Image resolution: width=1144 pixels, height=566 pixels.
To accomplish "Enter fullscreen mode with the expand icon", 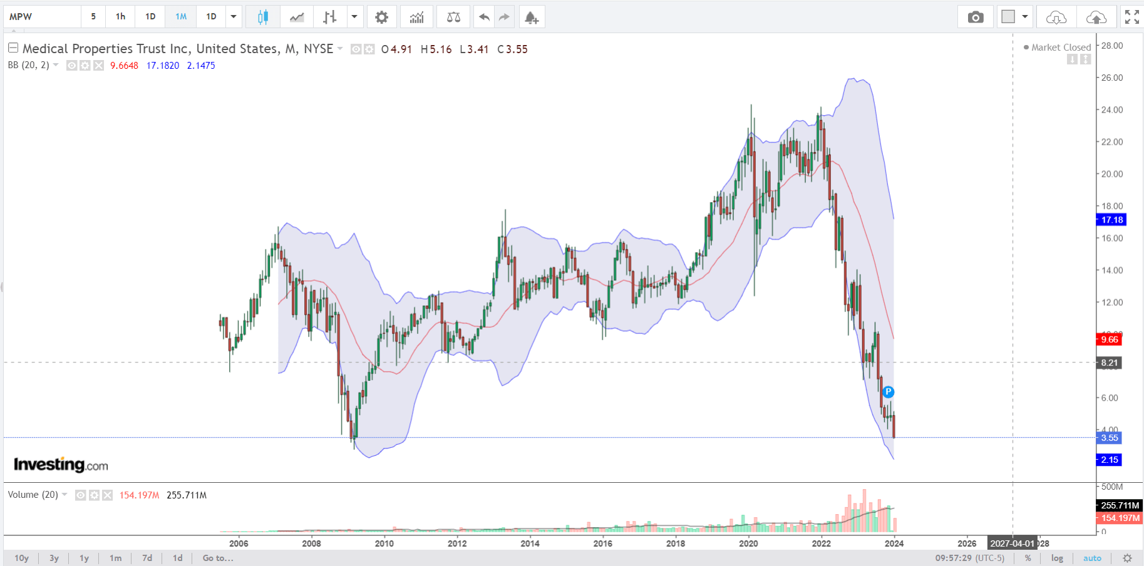I will coord(1132,16).
